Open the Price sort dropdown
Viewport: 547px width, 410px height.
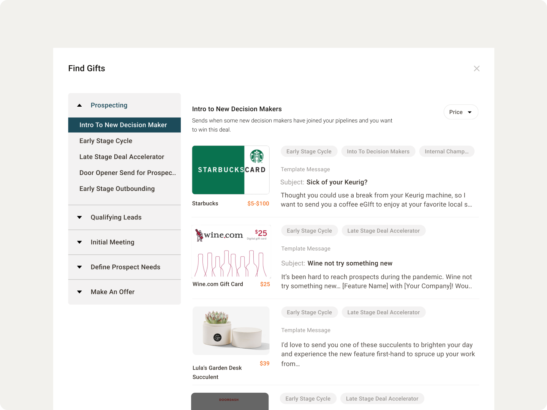pyautogui.click(x=461, y=112)
